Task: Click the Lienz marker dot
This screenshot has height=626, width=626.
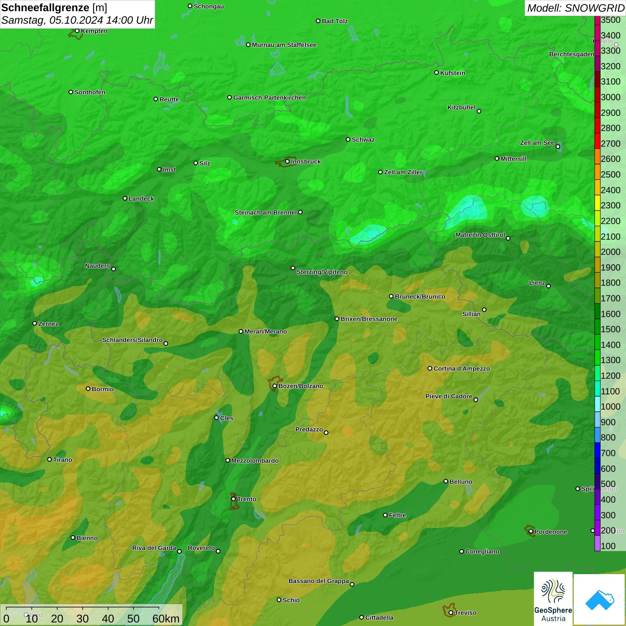Action: (x=549, y=286)
